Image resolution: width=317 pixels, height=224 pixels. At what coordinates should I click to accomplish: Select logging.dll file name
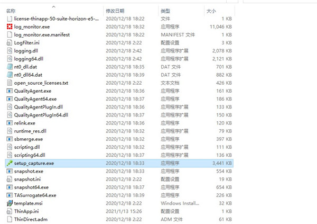[x=26, y=51]
